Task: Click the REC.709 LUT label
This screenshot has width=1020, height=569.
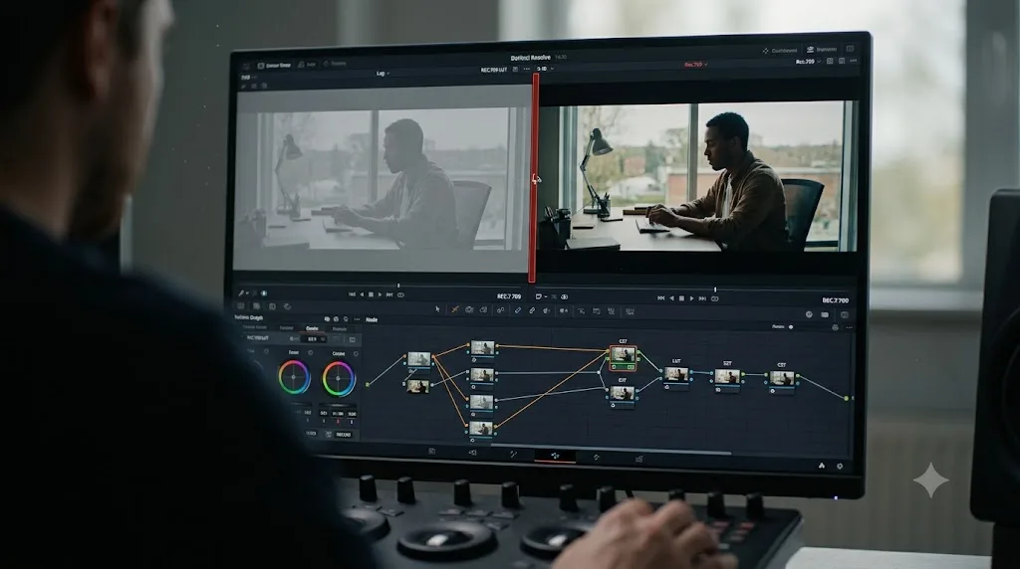Action: pyautogui.click(x=494, y=70)
